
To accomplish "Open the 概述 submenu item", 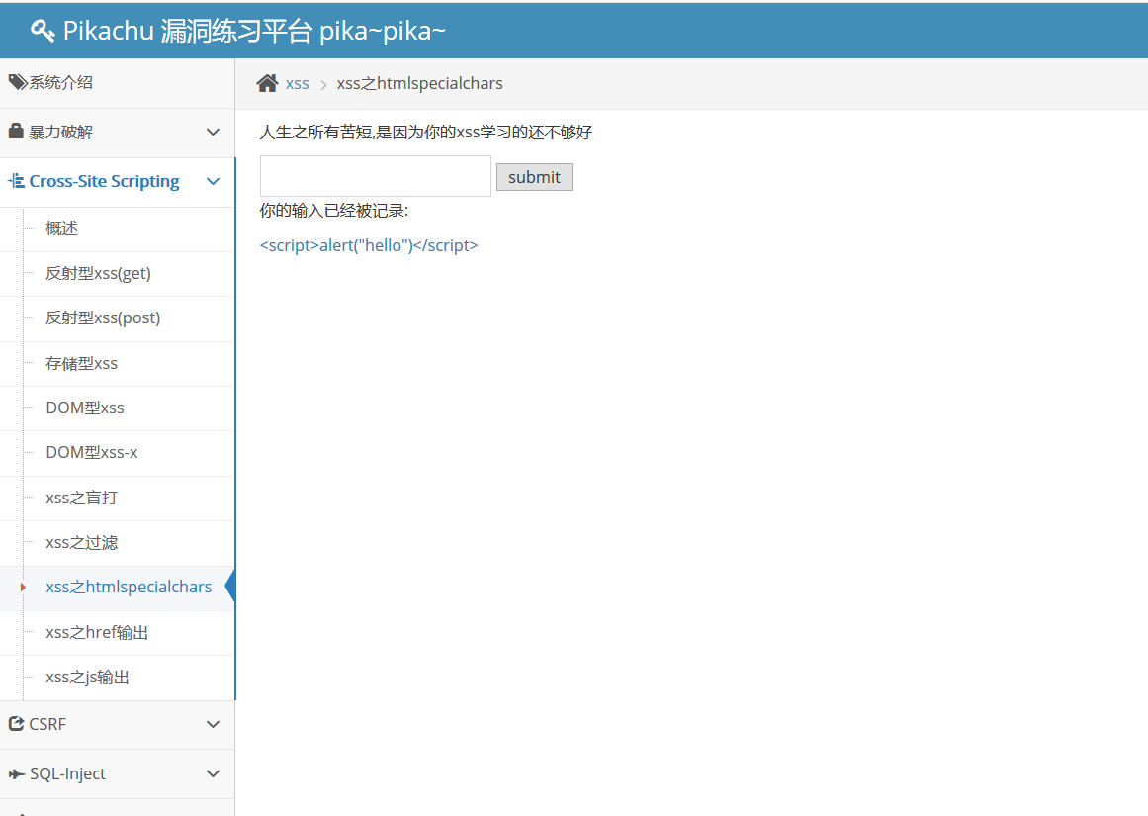I will click(x=61, y=228).
